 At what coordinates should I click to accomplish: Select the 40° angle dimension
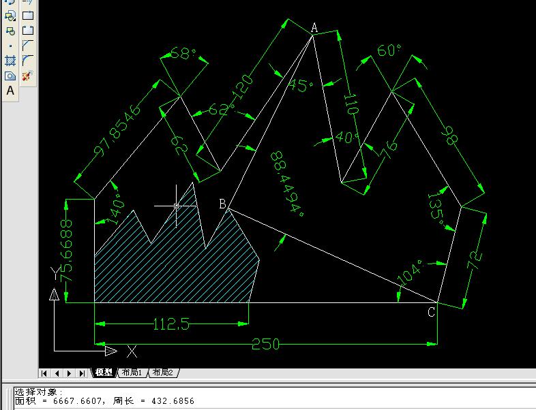[347, 137]
